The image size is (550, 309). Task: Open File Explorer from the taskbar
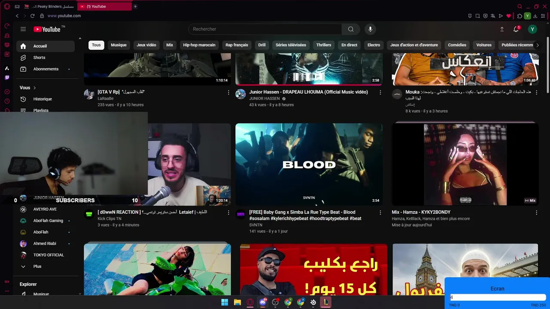(x=237, y=302)
